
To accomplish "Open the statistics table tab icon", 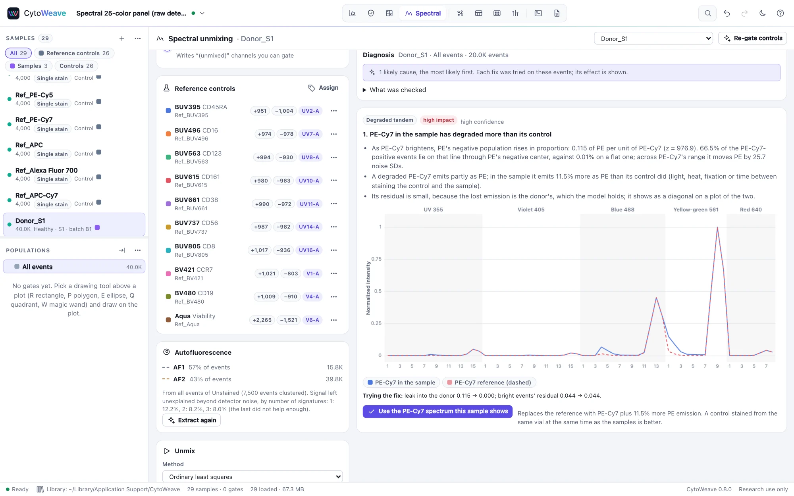I will point(478,13).
